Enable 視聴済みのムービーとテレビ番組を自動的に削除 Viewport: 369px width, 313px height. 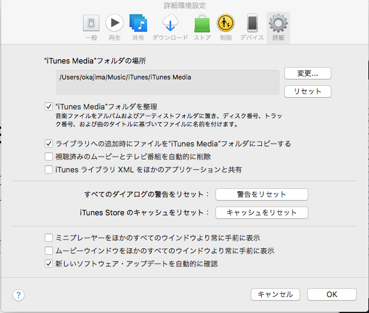[49, 156]
